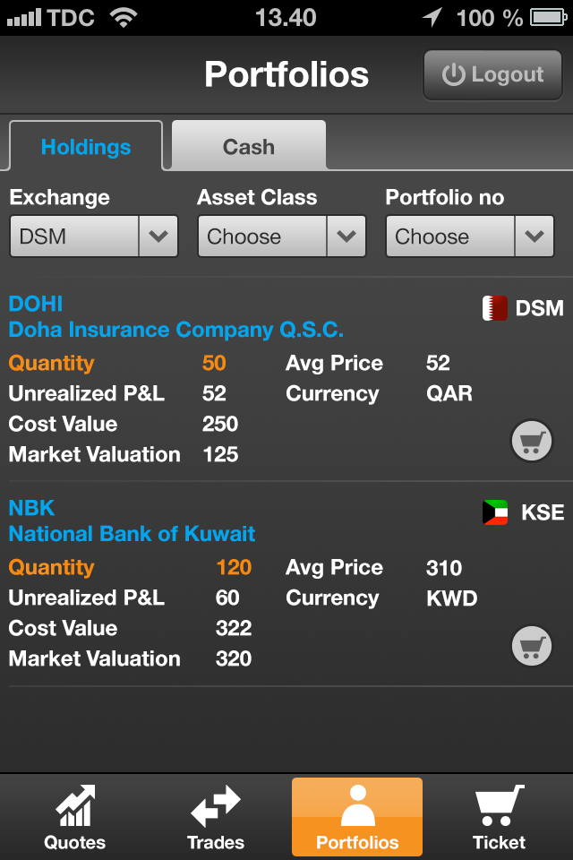
Task: Tap the battery indicator in status bar
Action: click(x=546, y=17)
